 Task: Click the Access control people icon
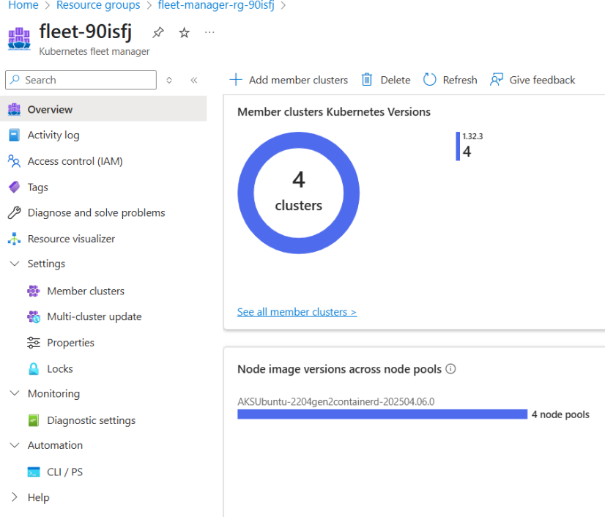14,161
